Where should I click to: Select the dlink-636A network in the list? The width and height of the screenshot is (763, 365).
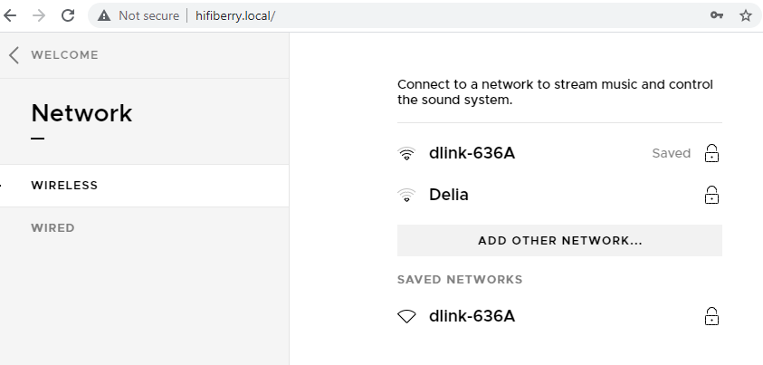[x=559, y=153]
